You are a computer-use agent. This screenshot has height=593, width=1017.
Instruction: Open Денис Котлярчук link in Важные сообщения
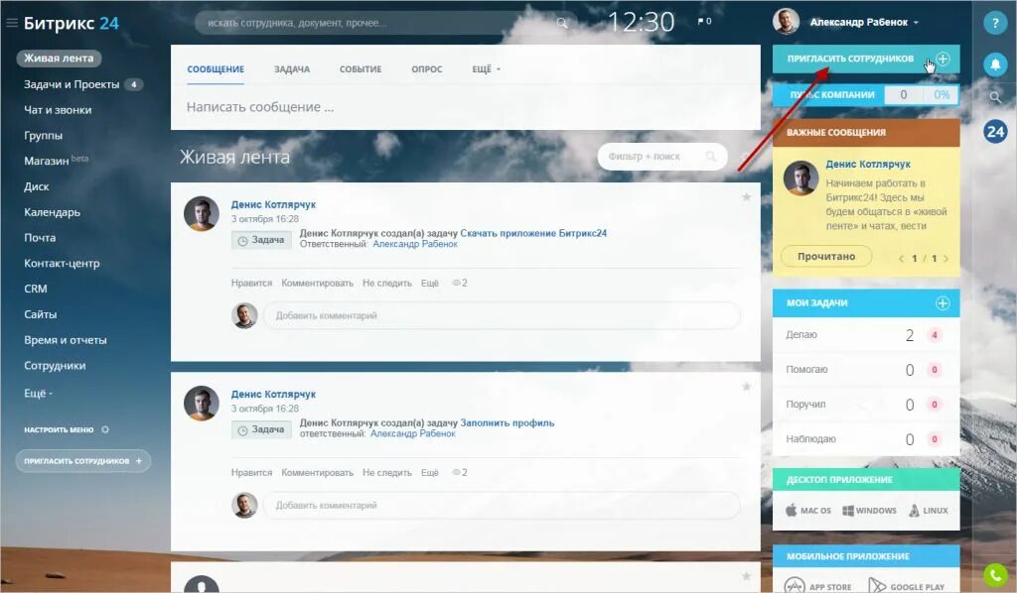(x=868, y=165)
